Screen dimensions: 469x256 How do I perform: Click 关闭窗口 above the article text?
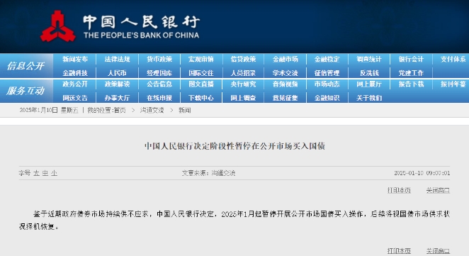coord(438,190)
